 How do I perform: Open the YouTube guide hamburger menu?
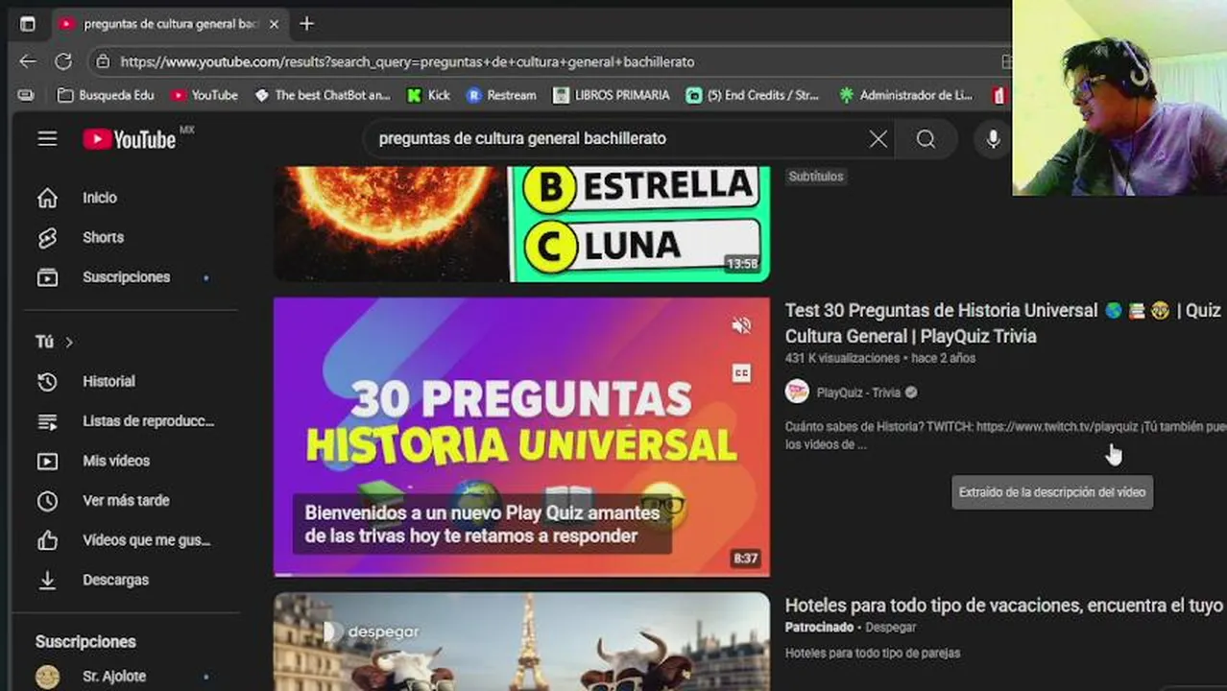(47, 139)
